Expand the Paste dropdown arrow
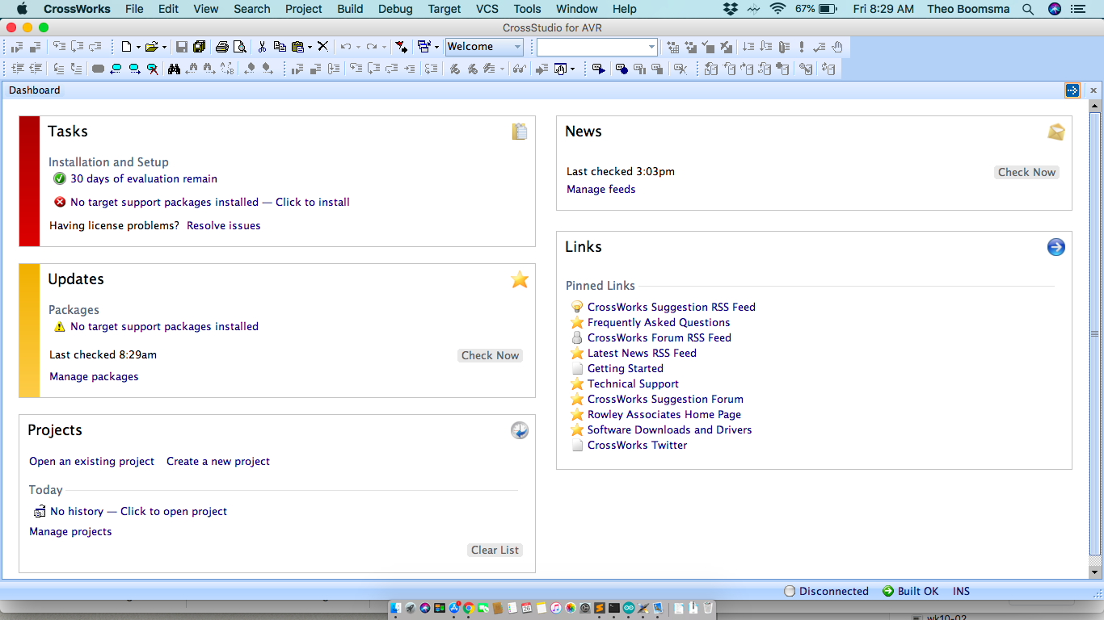The image size is (1104, 620). click(310, 47)
